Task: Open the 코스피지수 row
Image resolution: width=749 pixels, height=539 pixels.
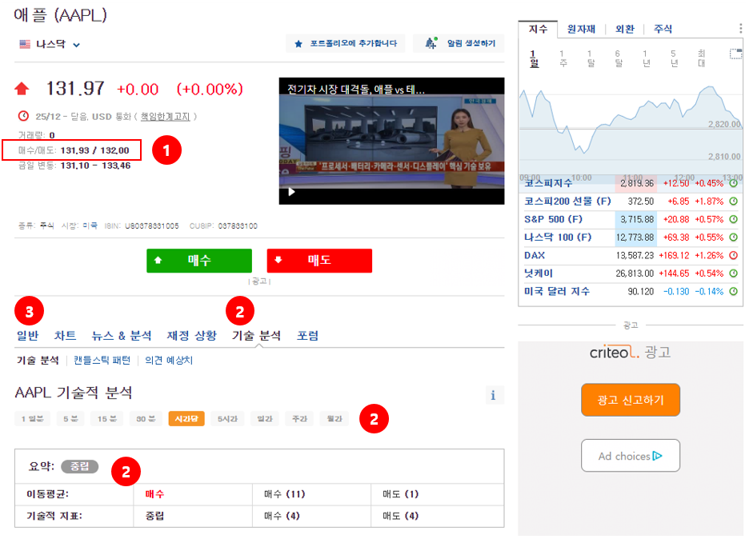Action: pyautogui.click(x=631, y=183)
